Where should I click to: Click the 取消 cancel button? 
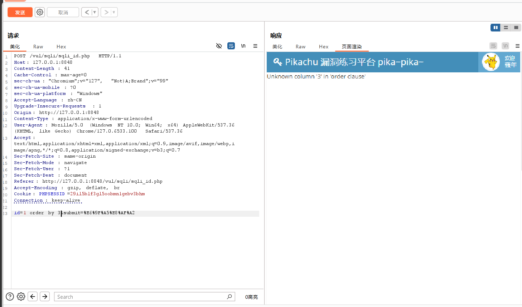coord(63,12)
